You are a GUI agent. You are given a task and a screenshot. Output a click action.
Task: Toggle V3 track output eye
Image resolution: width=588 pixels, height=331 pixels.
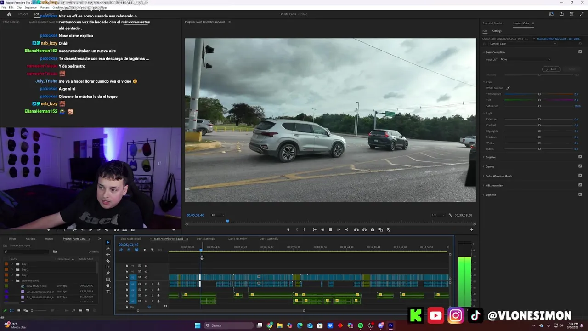pyautogui.click(x=146, y=266)
